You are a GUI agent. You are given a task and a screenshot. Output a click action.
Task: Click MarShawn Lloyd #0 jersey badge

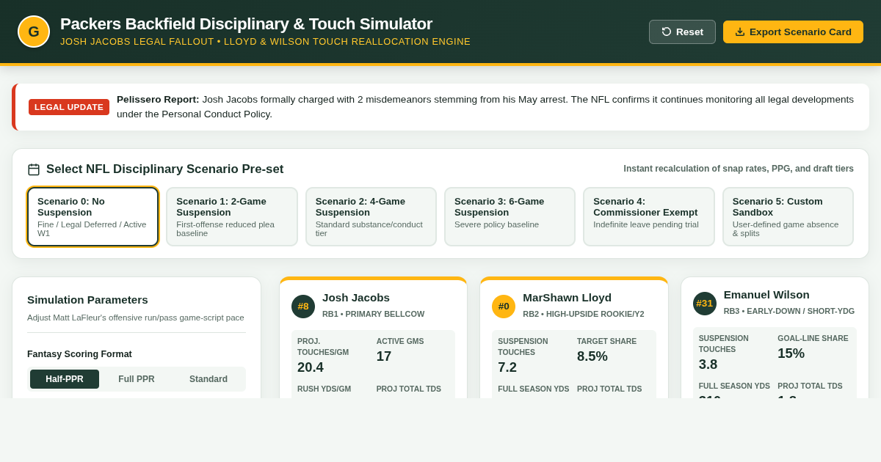click(504, 307)
